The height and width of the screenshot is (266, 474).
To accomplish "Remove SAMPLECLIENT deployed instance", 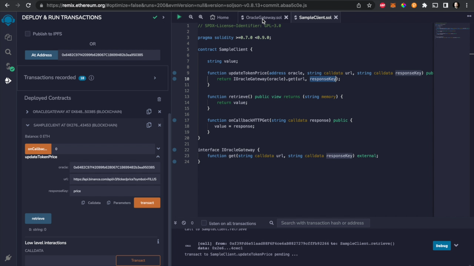I will 160,125.
